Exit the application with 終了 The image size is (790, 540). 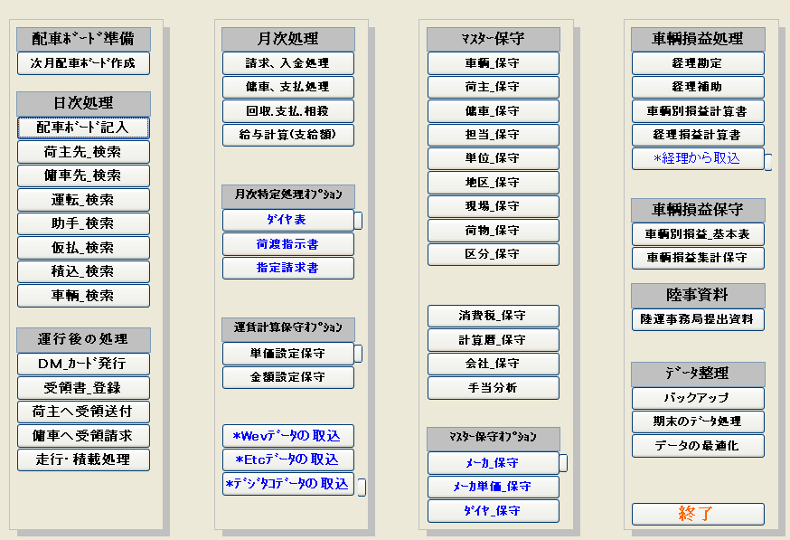point(698,514)
